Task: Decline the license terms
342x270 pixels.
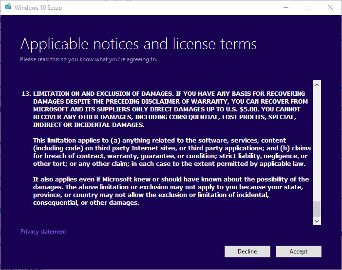Action: point(247,252)
